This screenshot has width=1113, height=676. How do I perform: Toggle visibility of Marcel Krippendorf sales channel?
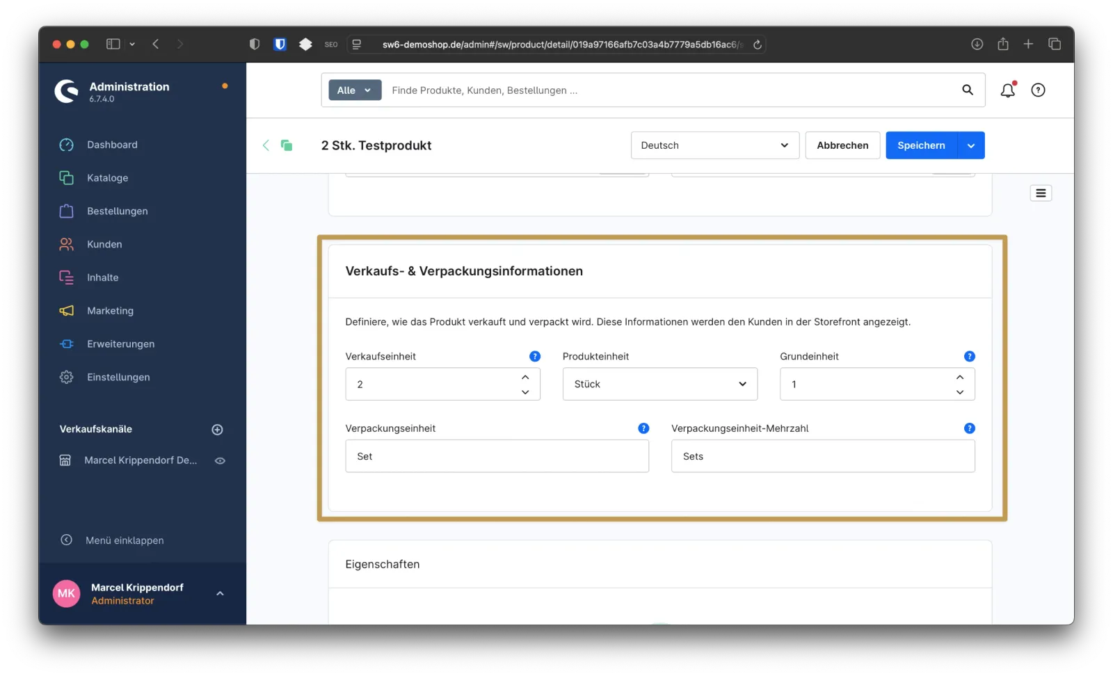click(220, 460)
